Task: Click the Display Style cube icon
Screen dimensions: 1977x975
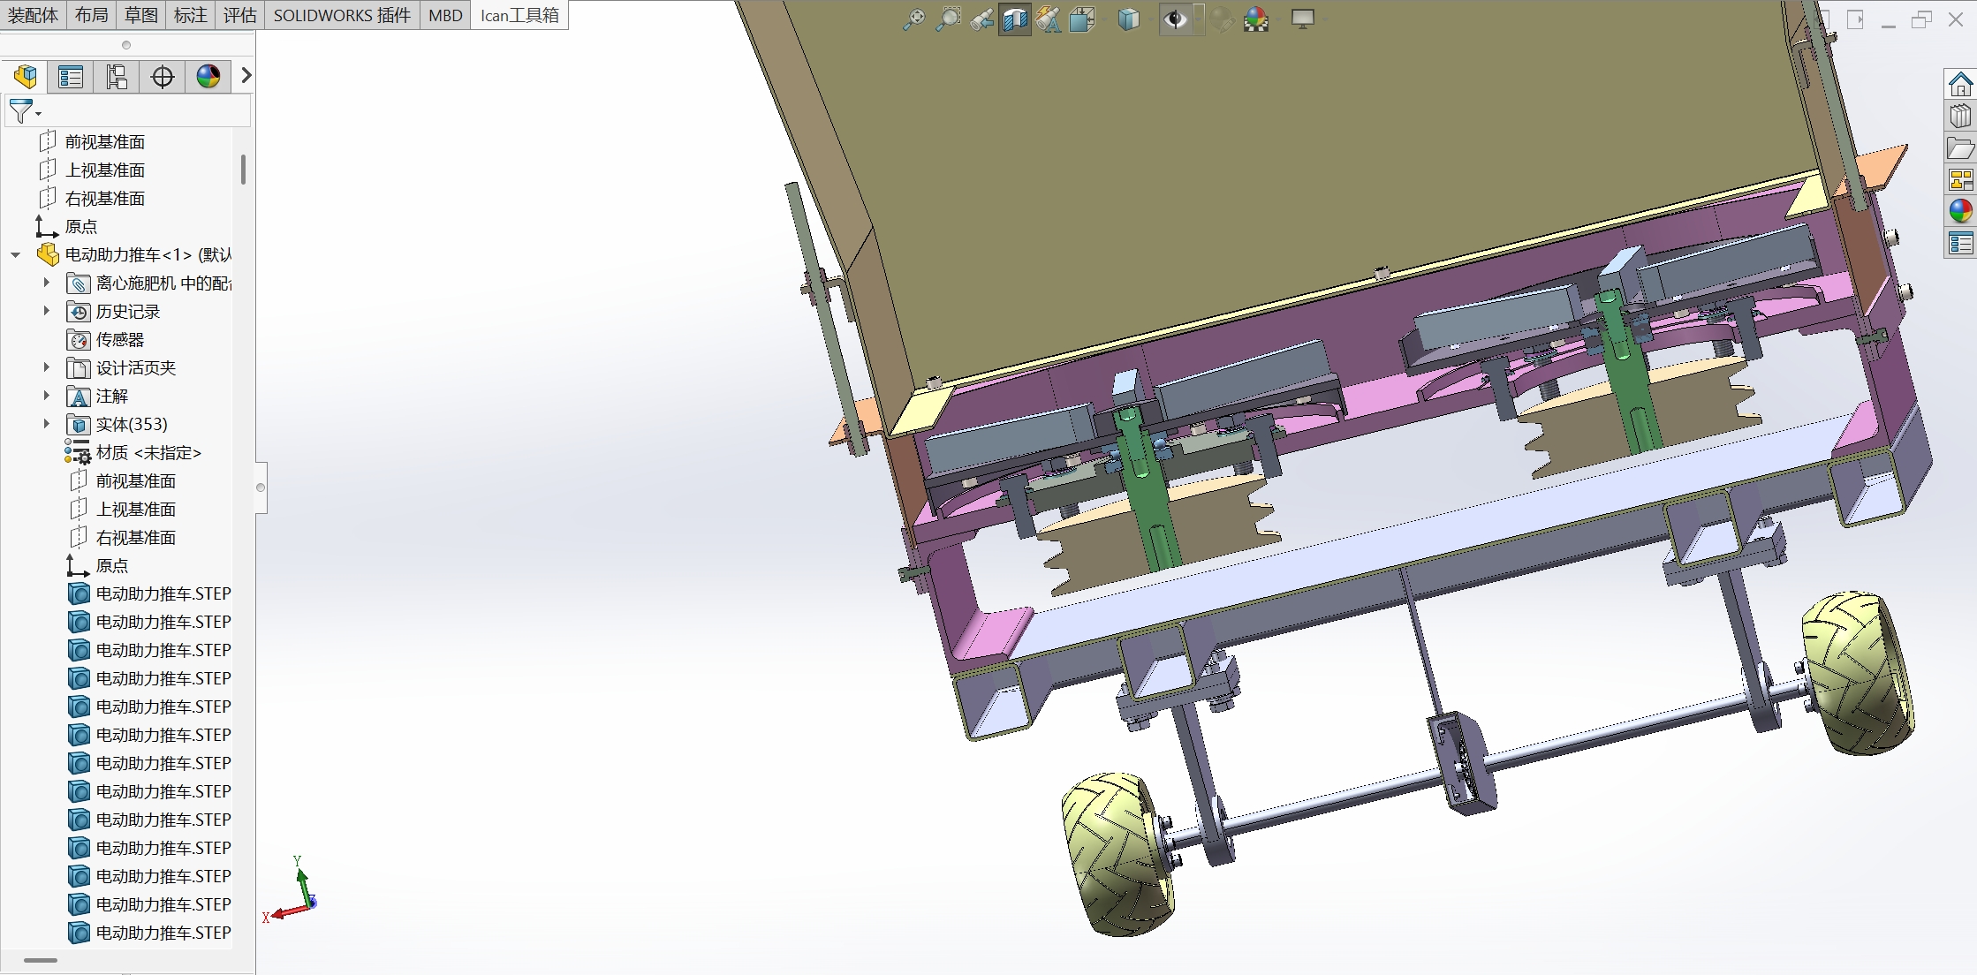Action: pos(1128,19)
